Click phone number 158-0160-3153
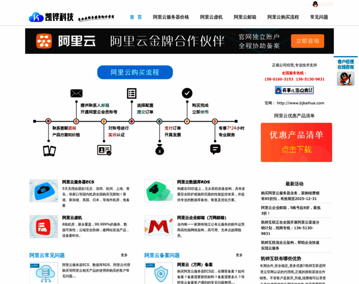Image resolution: width=359 pixels, height=284 pixels. [x=279, y=79]
